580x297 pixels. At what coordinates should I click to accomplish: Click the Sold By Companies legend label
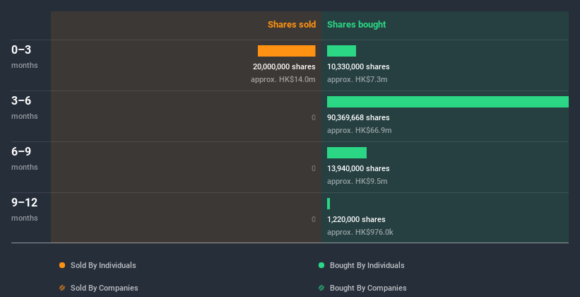[105, 288]
